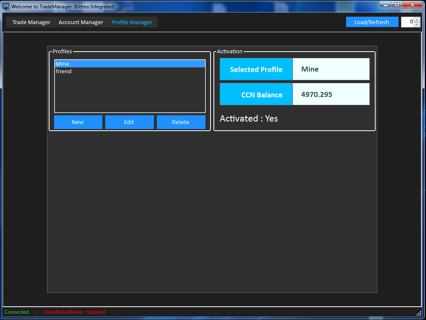Focus the refresh timer number field
Viewport: 426px width, 320px height.
click(x=408, y=22)
